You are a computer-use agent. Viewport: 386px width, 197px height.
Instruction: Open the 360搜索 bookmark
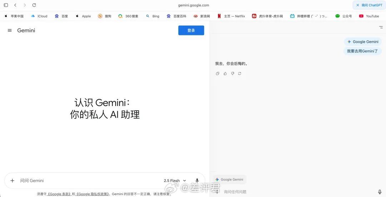pyautogui.click(x=128, y=16)
